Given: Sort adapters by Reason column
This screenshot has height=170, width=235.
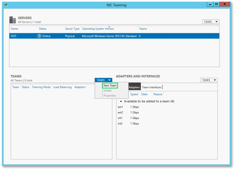Looking at the screenshot, I should pos(158,94).
